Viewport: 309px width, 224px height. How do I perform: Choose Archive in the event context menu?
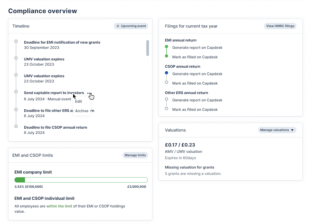[82, 111]
